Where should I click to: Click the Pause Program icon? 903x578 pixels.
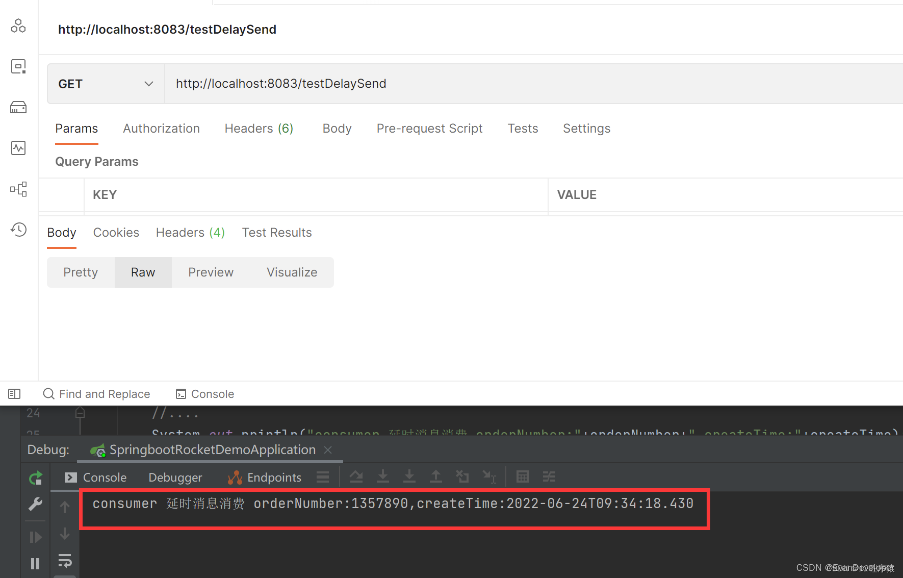coord(35,564)
